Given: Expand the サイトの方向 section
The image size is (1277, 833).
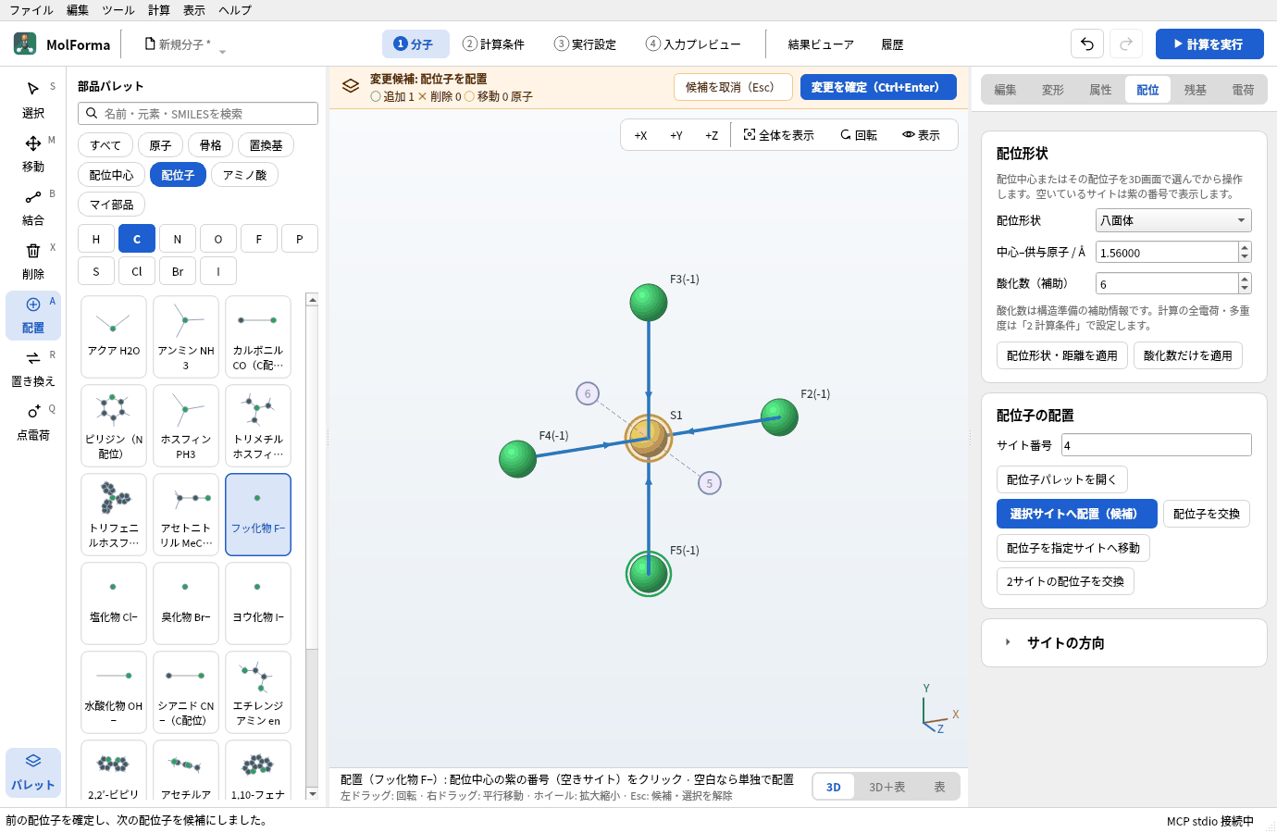Looking at the screenshot, I should tap(1124, 643).
